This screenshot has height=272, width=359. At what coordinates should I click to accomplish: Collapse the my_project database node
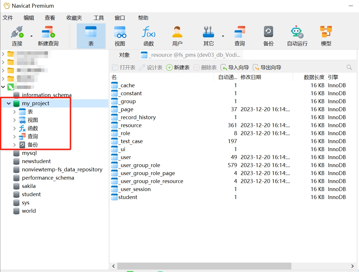[9, 103]
